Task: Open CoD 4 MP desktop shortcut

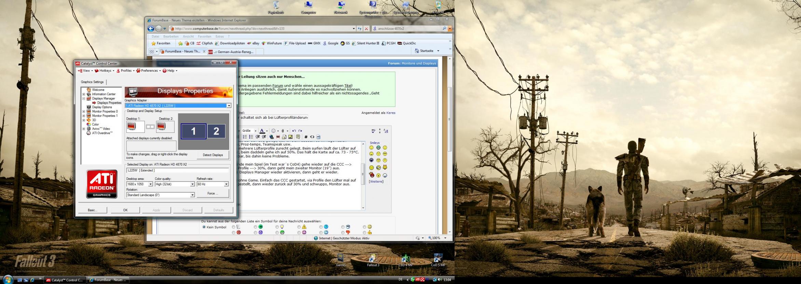Action: pos(405,260)
